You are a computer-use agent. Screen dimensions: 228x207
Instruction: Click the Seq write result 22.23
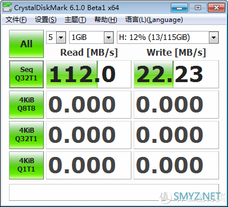(176, 74)
